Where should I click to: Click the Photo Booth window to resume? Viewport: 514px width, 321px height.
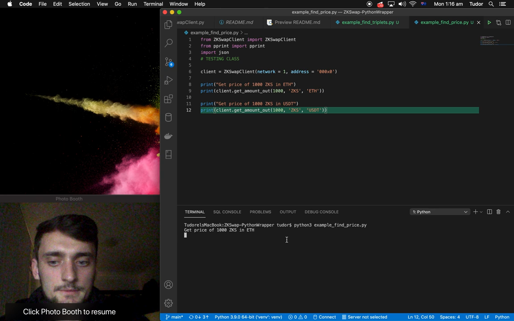(x=80, y=259)
